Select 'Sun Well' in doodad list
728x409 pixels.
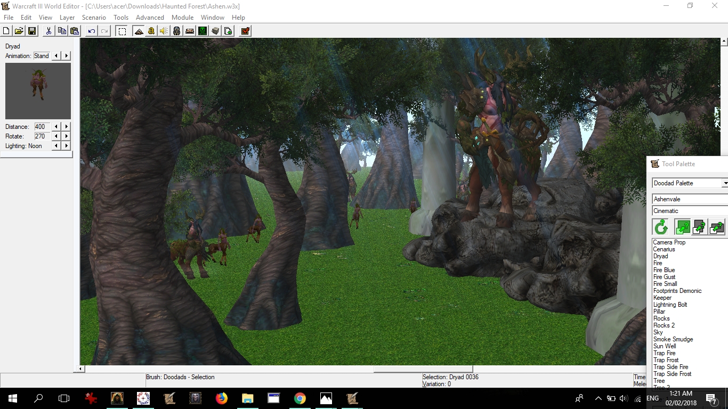pos(665,346)
